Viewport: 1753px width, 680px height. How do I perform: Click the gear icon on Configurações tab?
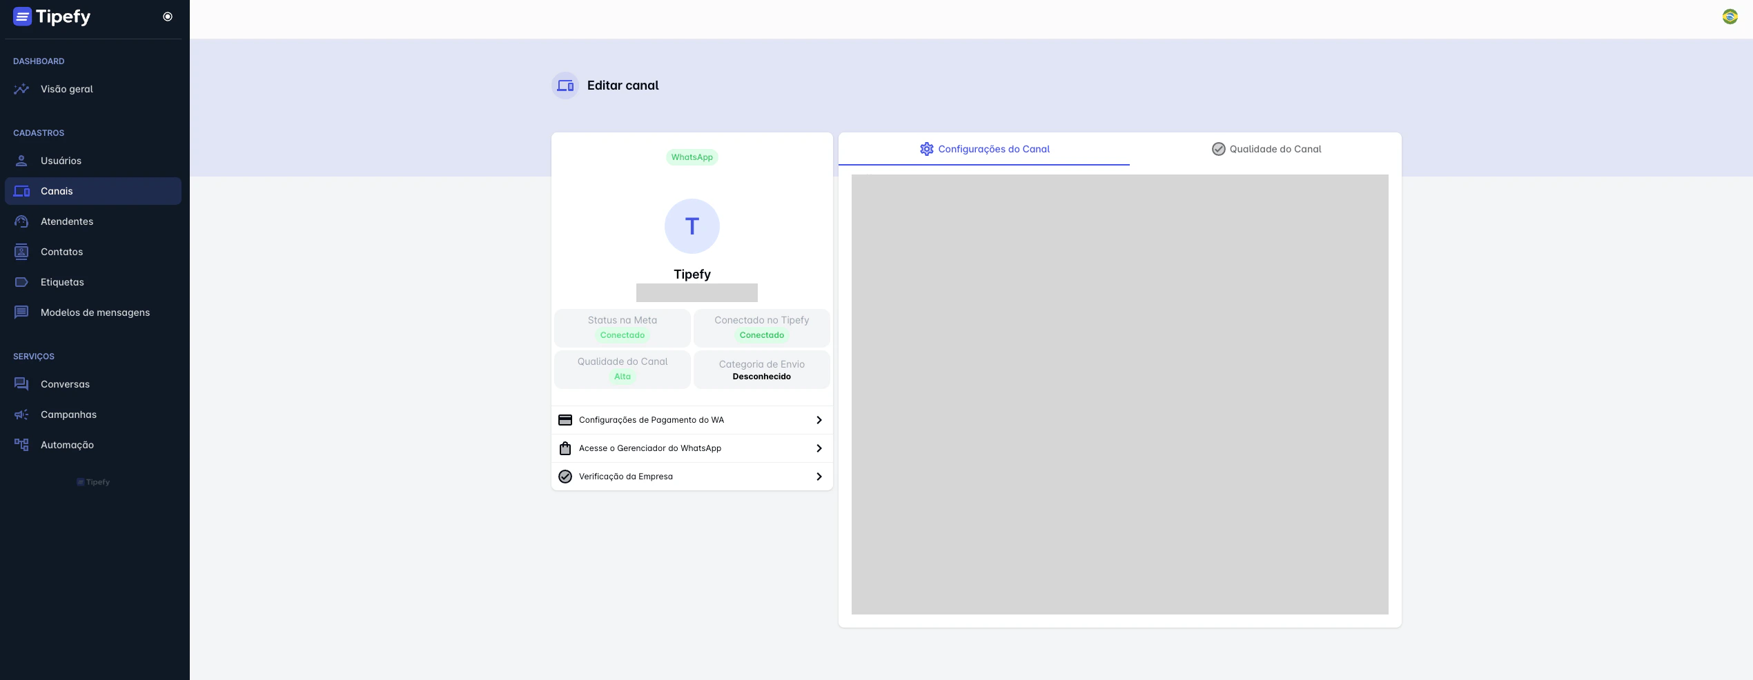926,149
